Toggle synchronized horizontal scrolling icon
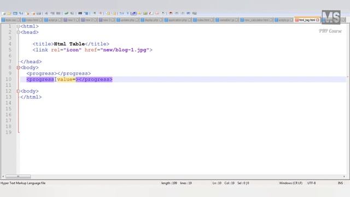The width and height of the screenshot is (350, 197). tap(114, 13)
